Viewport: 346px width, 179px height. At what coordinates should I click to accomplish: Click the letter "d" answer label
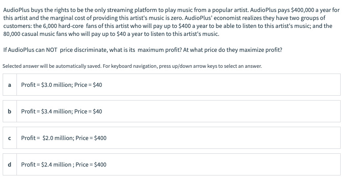[10, 164]
